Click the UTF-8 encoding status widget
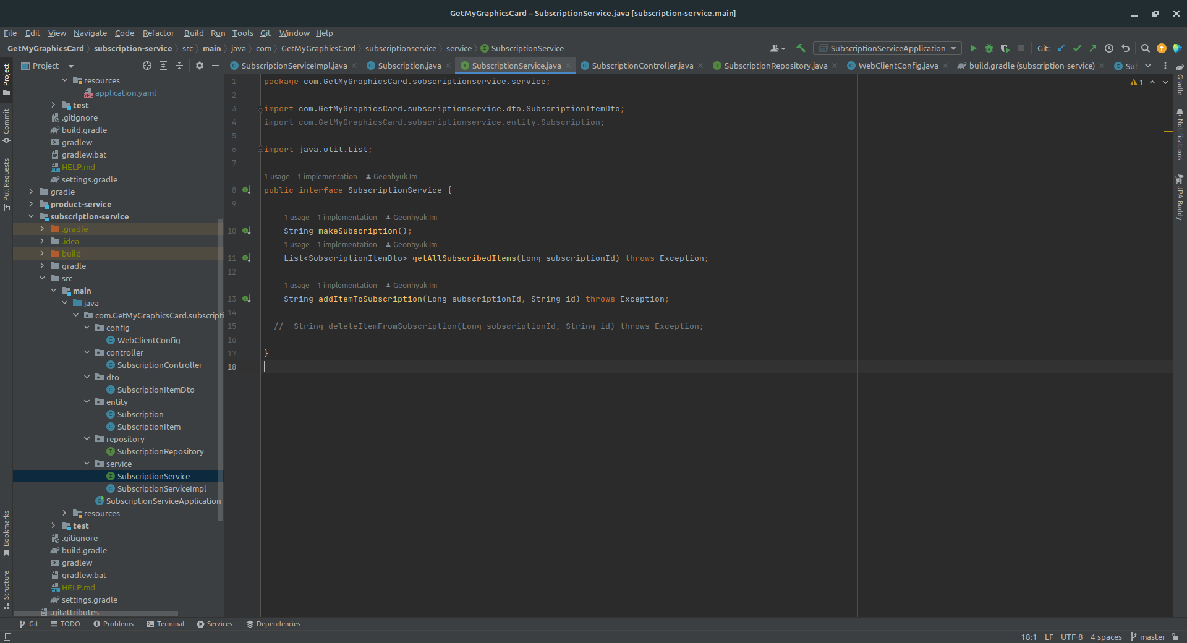The height and width of the screenshot is (643, 1187). tap(1071, 637)
